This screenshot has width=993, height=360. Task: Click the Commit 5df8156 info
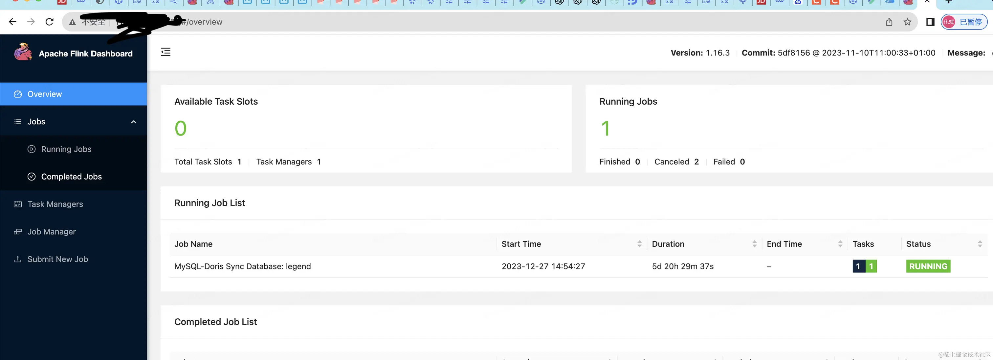click(x=838, y=53)
